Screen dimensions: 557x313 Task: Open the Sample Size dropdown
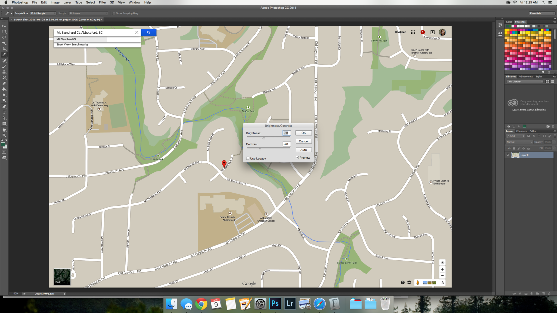coord(43,13)
